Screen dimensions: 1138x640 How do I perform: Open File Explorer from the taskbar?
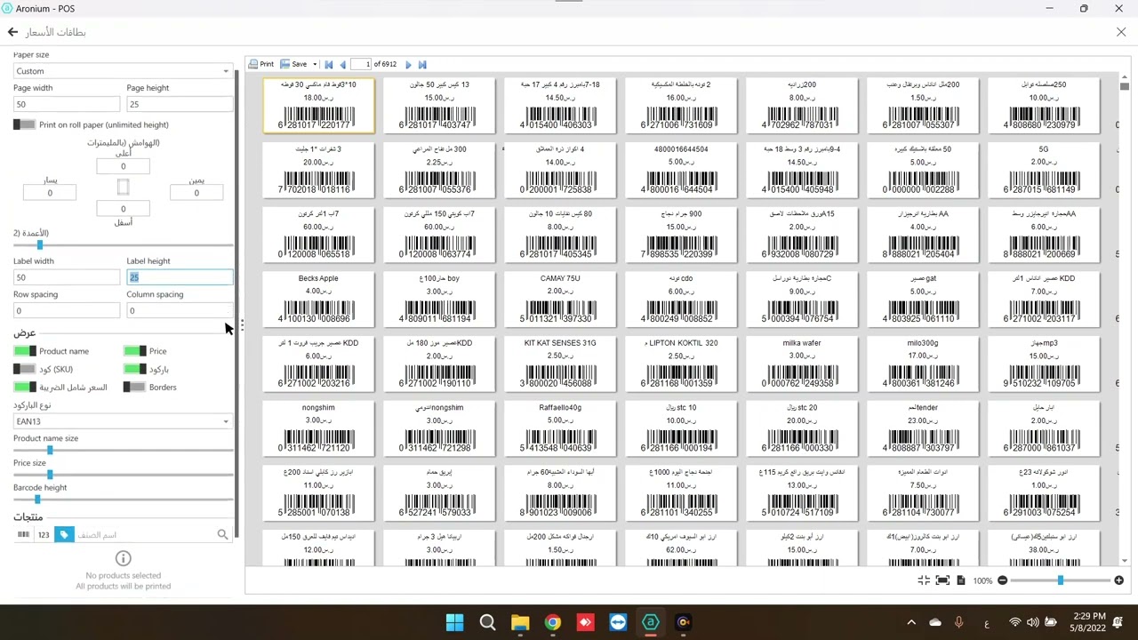click(520, 622)
